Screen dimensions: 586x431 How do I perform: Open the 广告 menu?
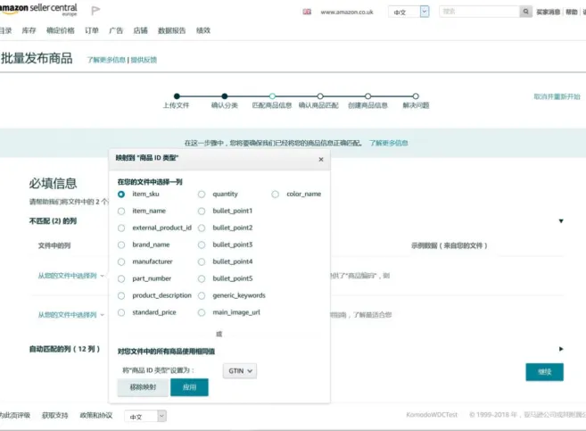[x=116, y=30]
